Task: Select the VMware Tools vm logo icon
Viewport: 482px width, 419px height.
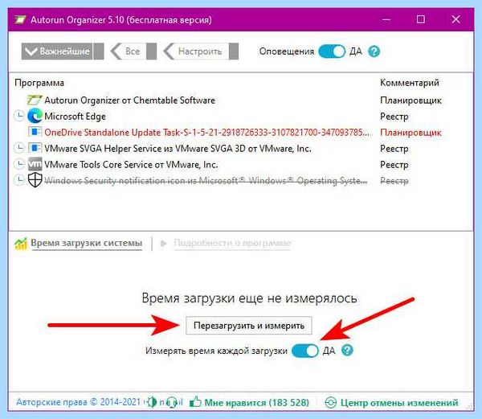Action: pyautogui.click(x=35, y=164)
